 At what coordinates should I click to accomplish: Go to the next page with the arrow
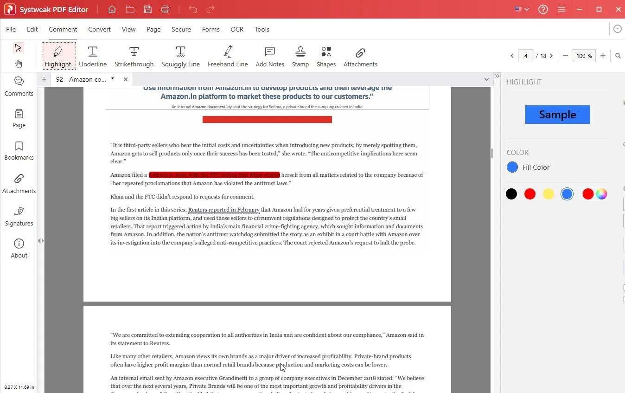tap(551, 55)
